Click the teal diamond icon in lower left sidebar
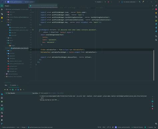 (x=2, y=94)
